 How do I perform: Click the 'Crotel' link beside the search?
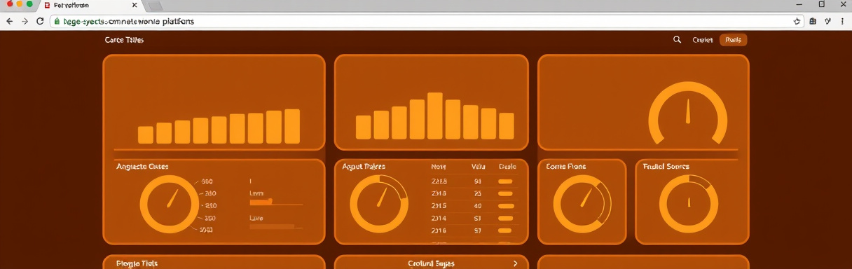coord(702,40)
